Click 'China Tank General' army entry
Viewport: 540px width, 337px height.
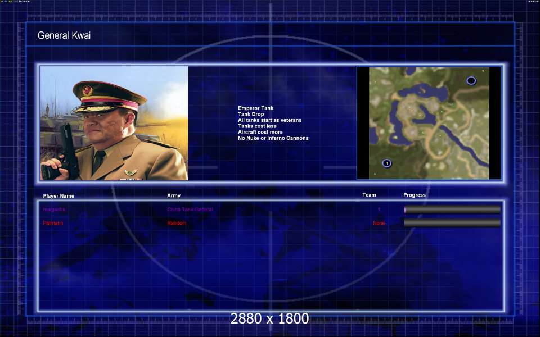190,210
